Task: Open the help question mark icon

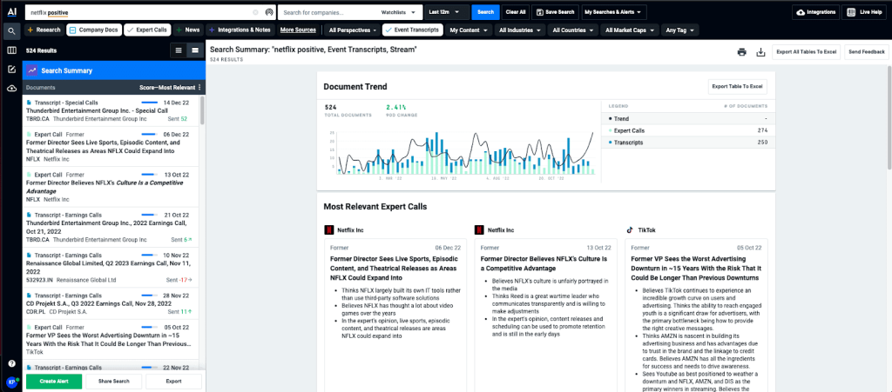Action: [x=11, y=363]
